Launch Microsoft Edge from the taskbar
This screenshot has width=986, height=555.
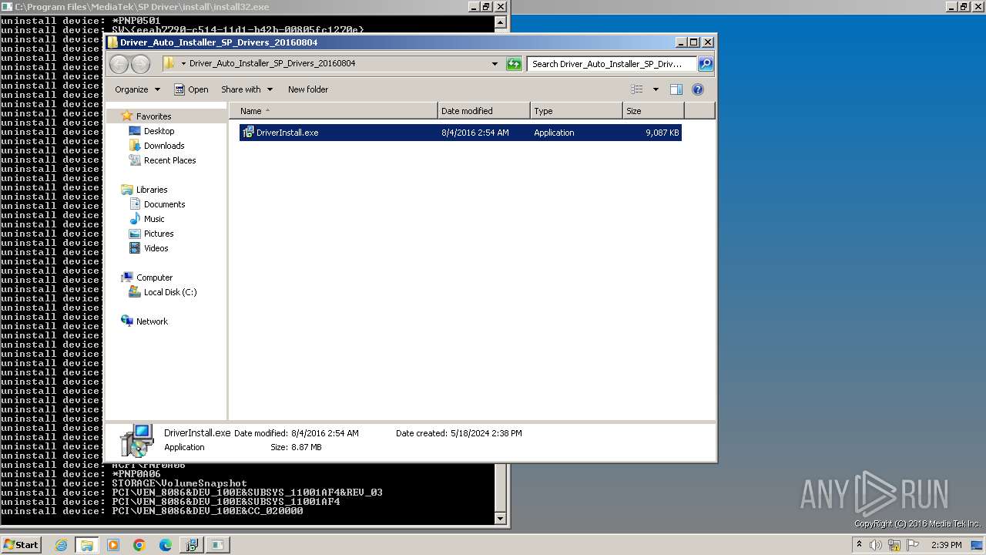click(166, 545)
